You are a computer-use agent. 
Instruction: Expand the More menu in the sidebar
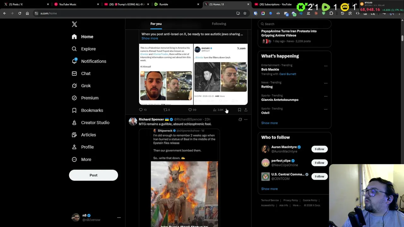tap(81, 160)
